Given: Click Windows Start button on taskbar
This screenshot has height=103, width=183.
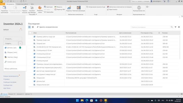Looking at the screenshot, I should (x=77, y=100).
